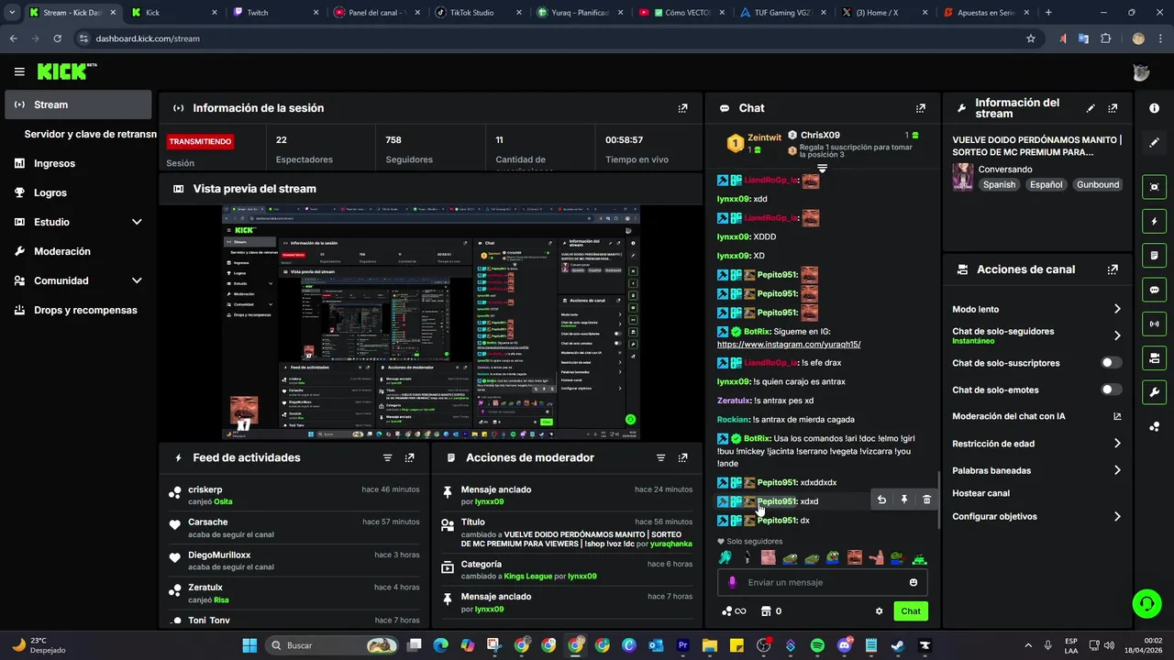Click the Gunbound tag
Image resolution: width=1174 pixels, height=660 pixels.
point(1098,184)
